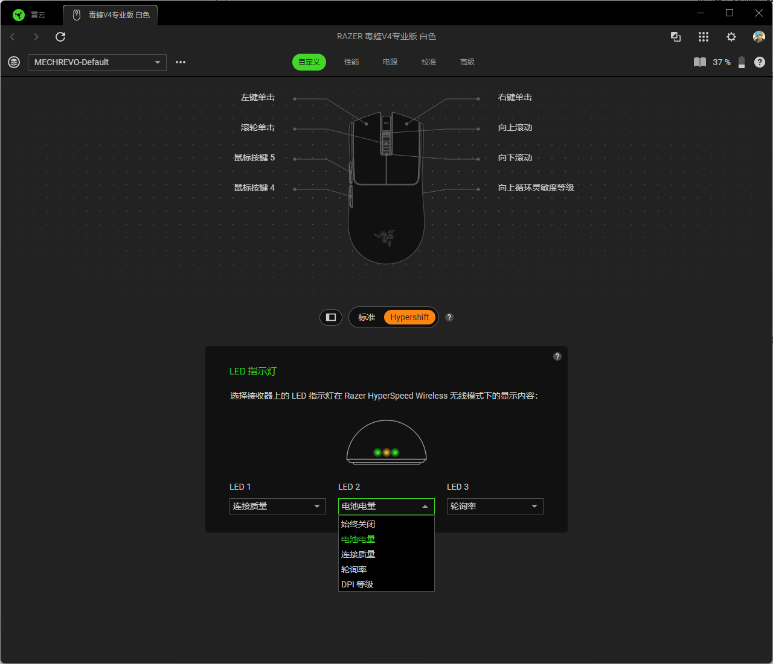Switch to the 校准 tab
Screen dimensions: 773x664
point(429,62)
